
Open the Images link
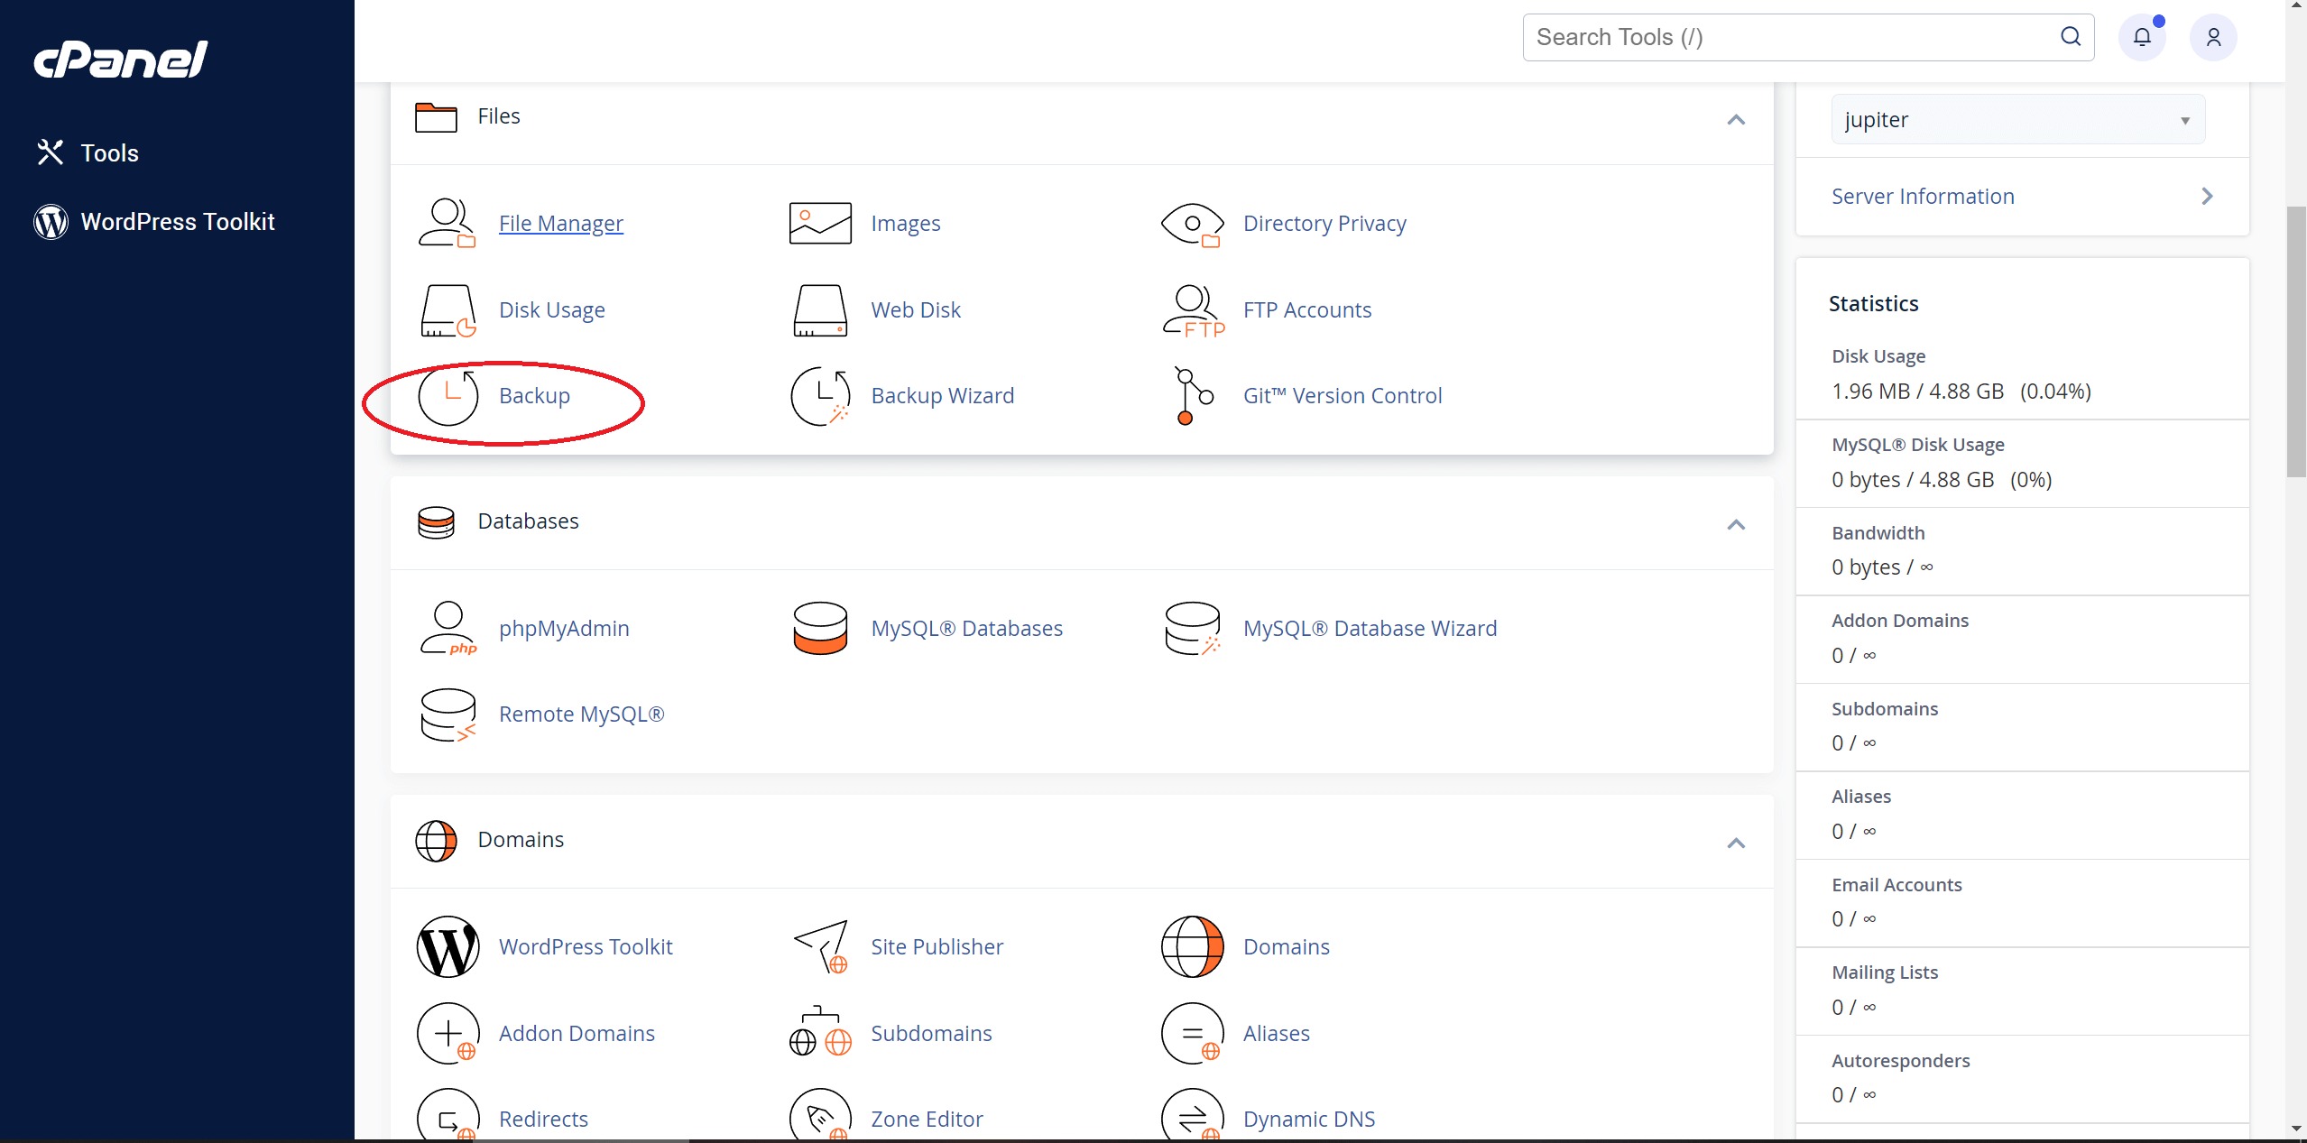(906, 224)
